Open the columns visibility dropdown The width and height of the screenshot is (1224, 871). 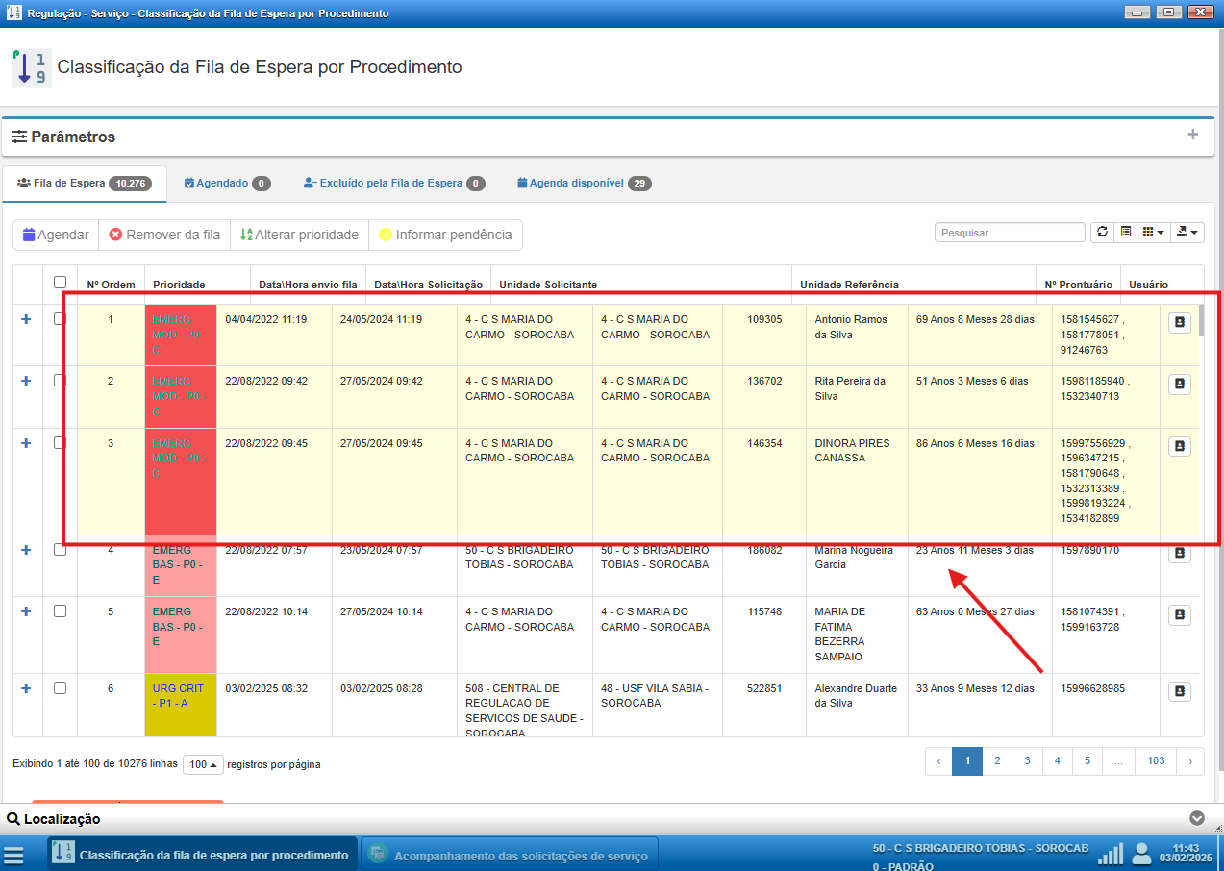(x=1153, y=233)
